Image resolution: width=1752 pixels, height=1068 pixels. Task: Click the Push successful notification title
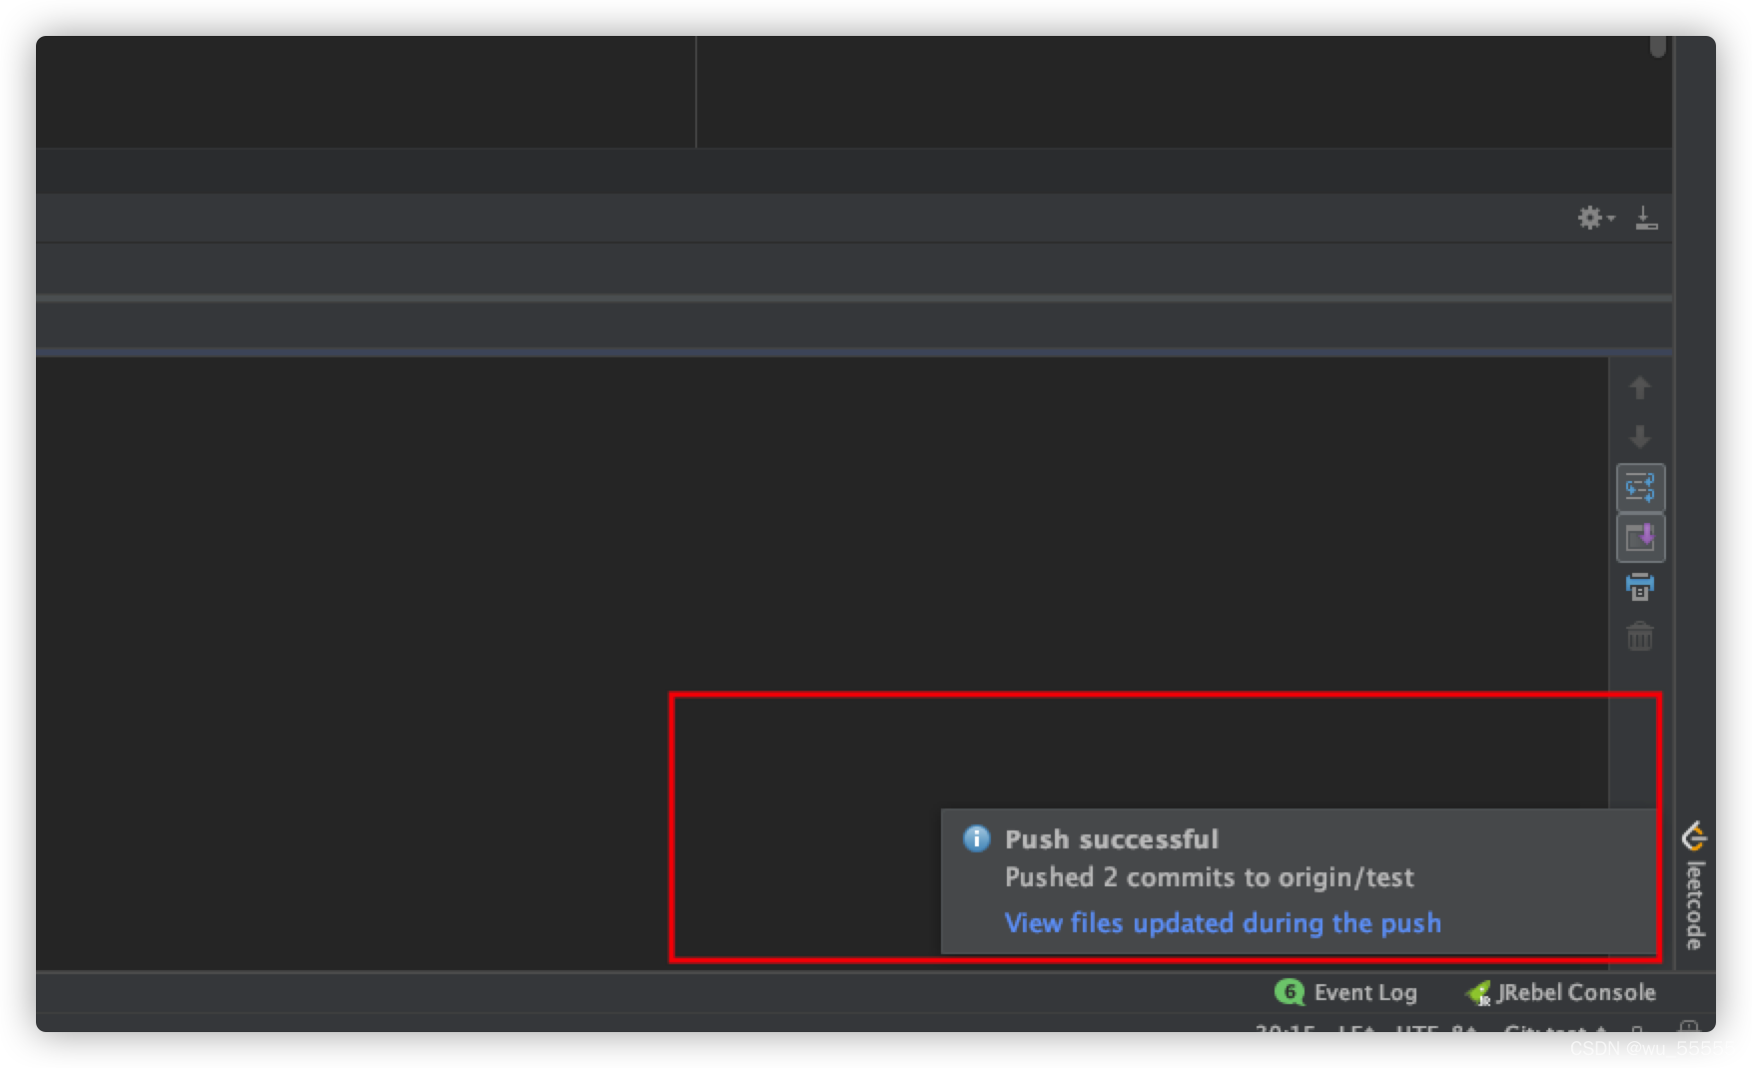1112,839
